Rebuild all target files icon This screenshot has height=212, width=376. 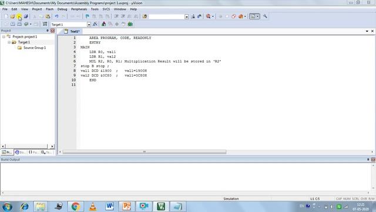pos(19,24)
